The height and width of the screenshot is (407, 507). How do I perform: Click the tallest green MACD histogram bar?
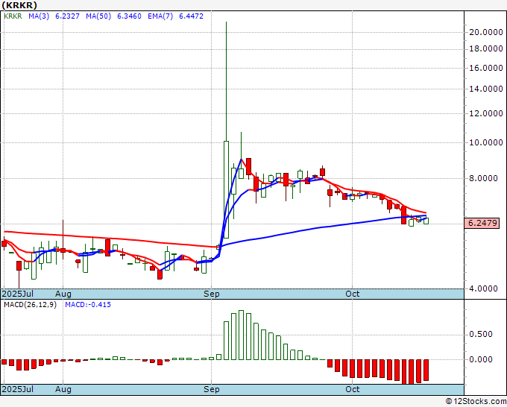click(241, 335)
